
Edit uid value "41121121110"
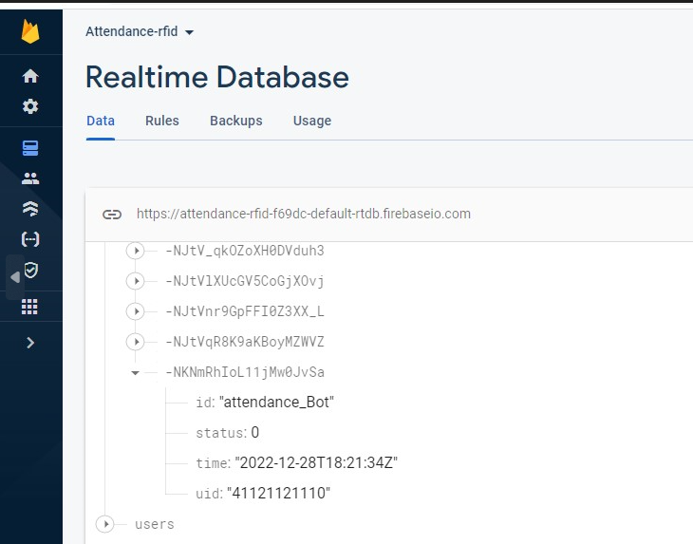(x=278, y=493)
